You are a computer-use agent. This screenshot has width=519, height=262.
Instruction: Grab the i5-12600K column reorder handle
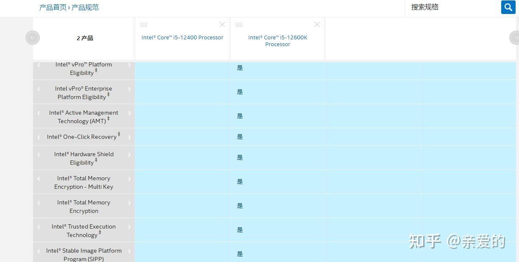[x=239, y=25]
